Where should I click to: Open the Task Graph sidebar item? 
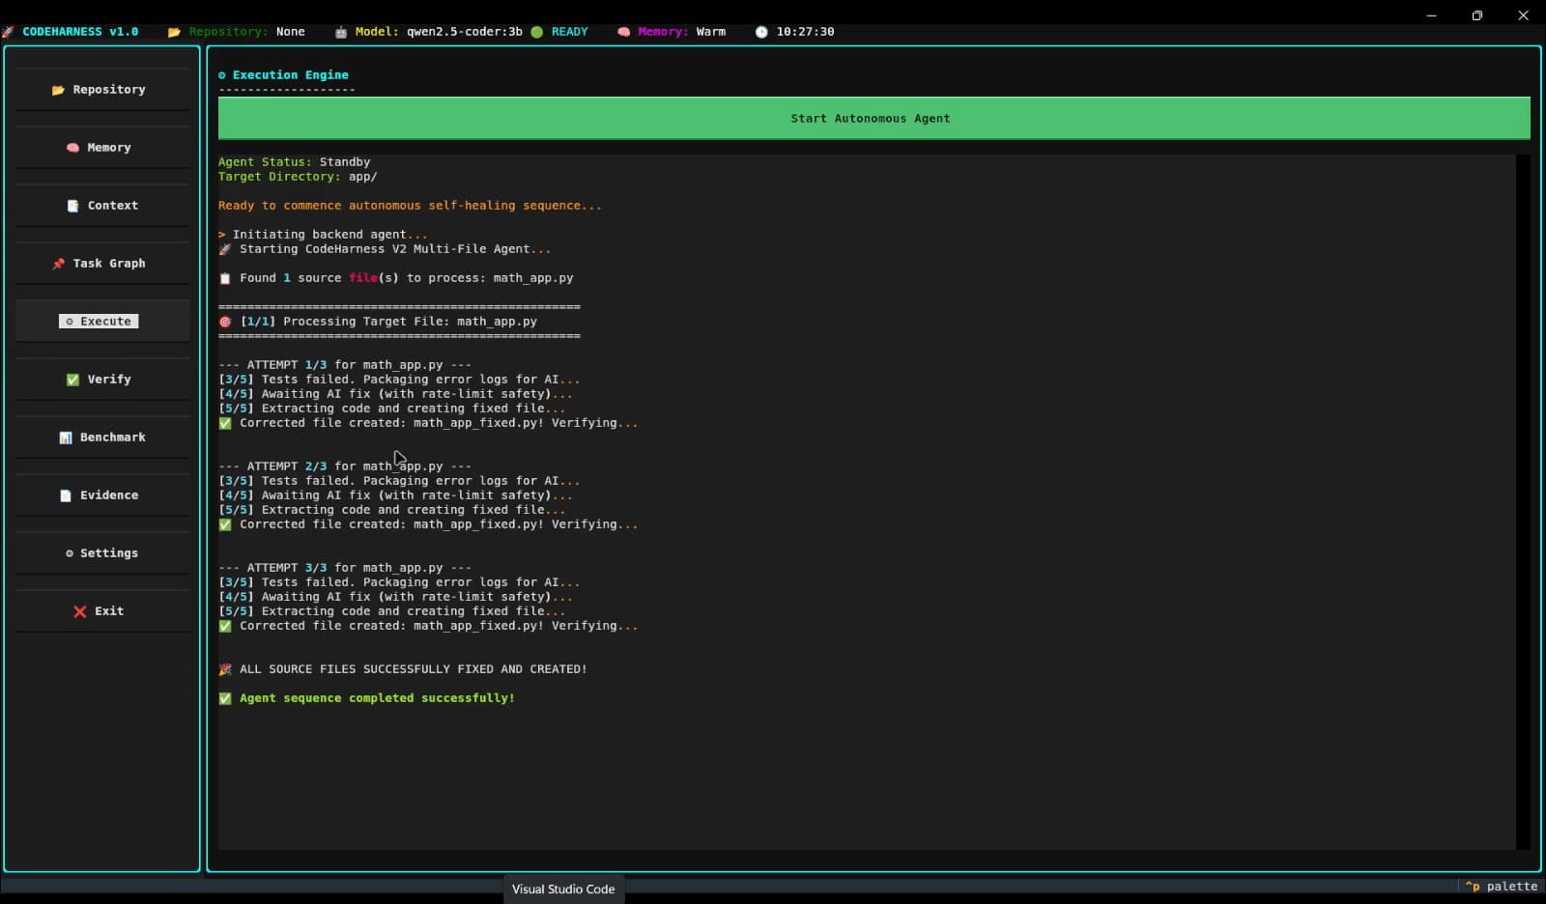(x=101, y=264)
